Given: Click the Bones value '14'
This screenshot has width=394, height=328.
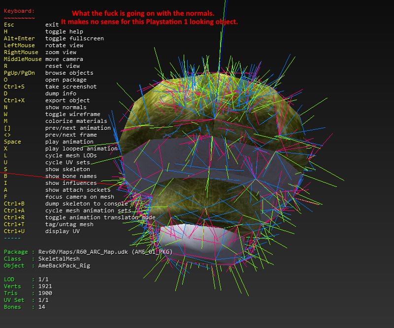Looking at the screenshot, I should (x=41, y=307).
